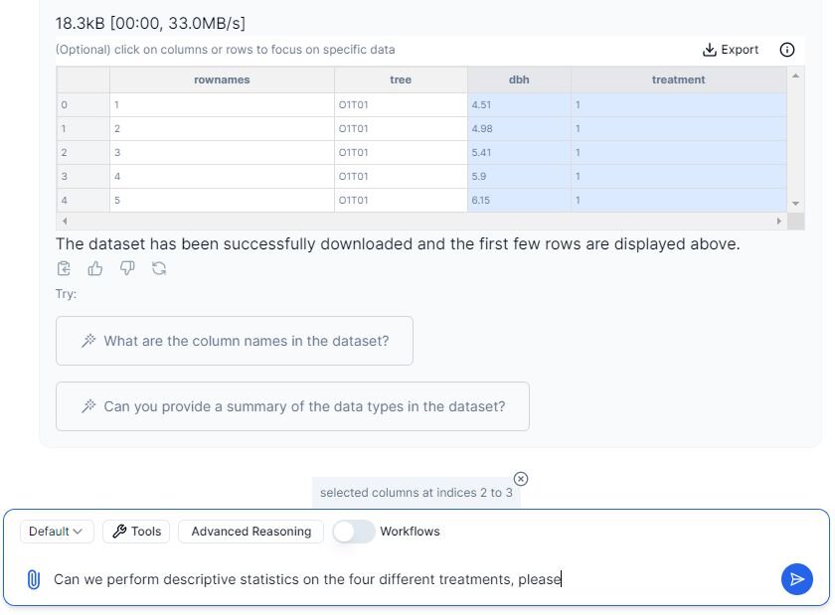Open the Tools menu
835x615 pixels.
[x=136, y=532]
